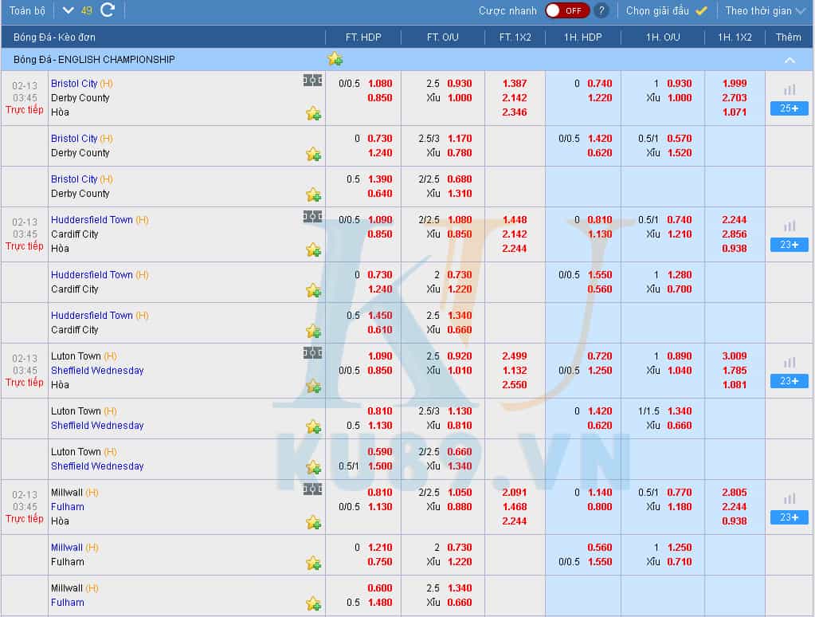Open live pitch icon for Bristol City match
This screenshot has height=617, width=815.
312,81
